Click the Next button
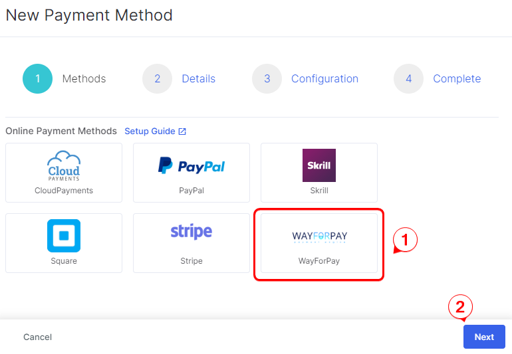The height and width of the screenshot is (354, 512). point(484,337)
